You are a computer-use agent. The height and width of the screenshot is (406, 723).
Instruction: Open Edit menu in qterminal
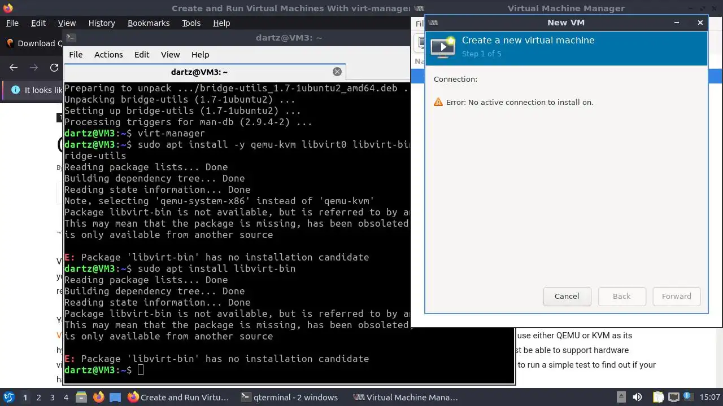[x=142, y=55]
